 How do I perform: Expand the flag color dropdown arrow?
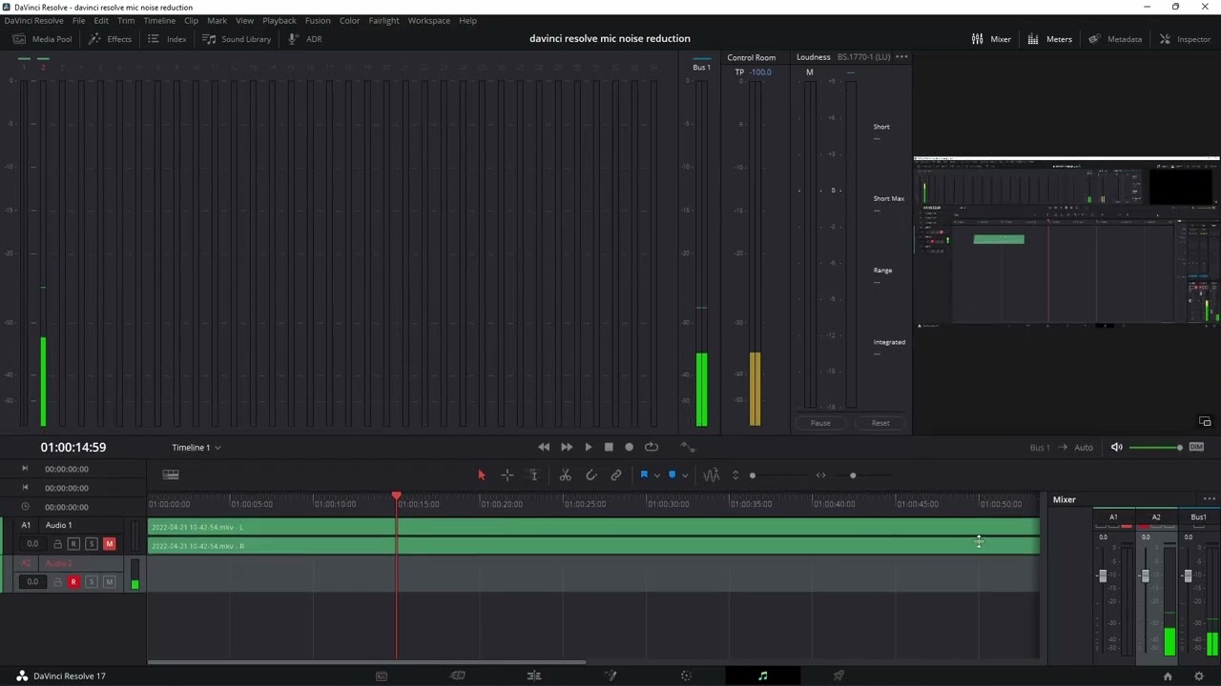coord(656,475)
